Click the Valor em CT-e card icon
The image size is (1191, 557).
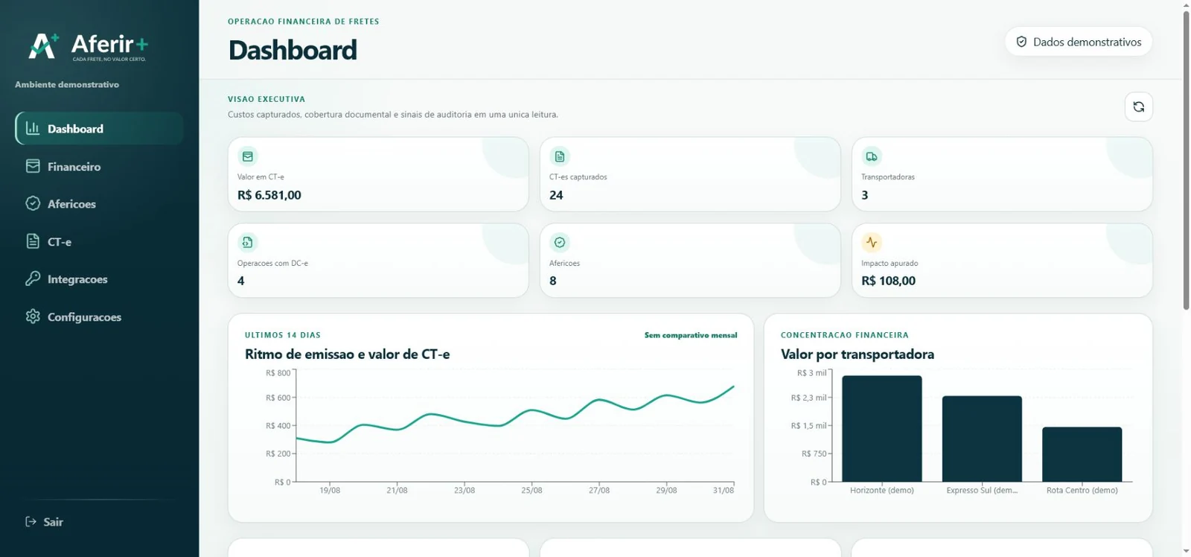(248, 156)
